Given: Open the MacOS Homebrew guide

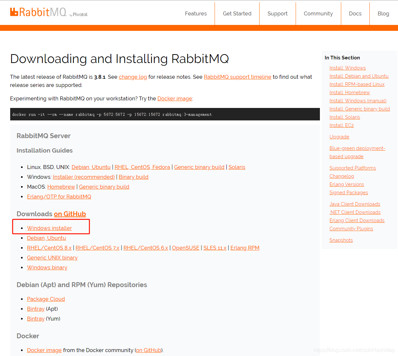Looking at the screenshot, I should pos(61,187).
